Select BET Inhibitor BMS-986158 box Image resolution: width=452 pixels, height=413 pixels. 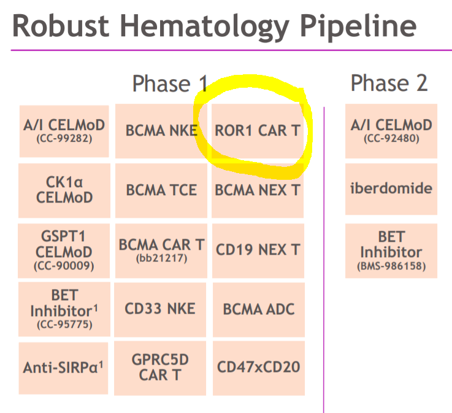click(x=391, y=250)
